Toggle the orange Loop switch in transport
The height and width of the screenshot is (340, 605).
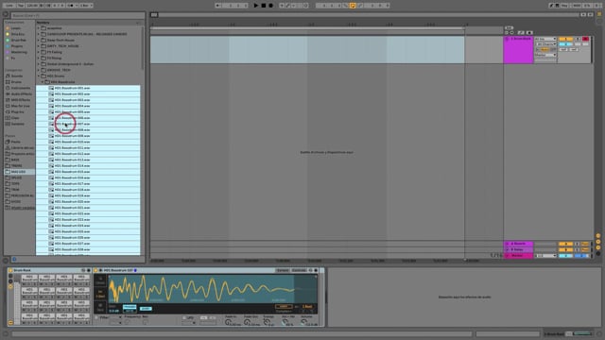(353, 6)
